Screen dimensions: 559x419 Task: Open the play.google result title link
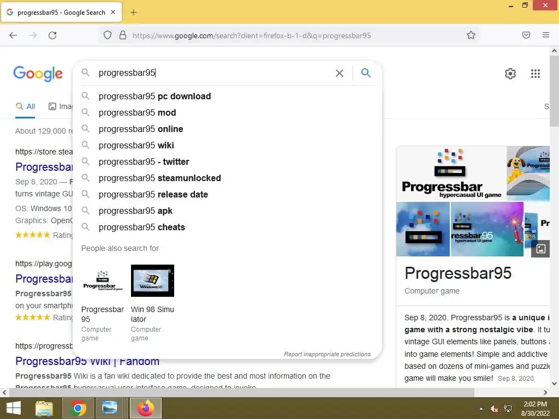44,279
